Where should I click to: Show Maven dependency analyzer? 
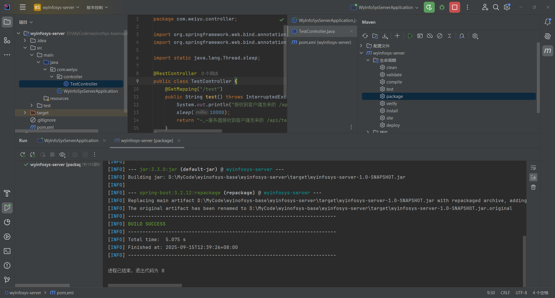(x=462, y=36)
